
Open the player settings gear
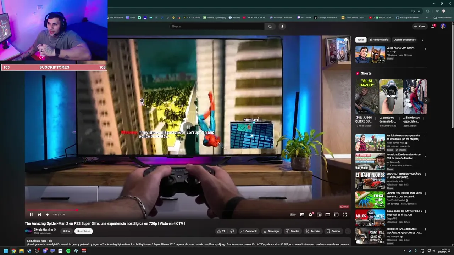[311, 215]
